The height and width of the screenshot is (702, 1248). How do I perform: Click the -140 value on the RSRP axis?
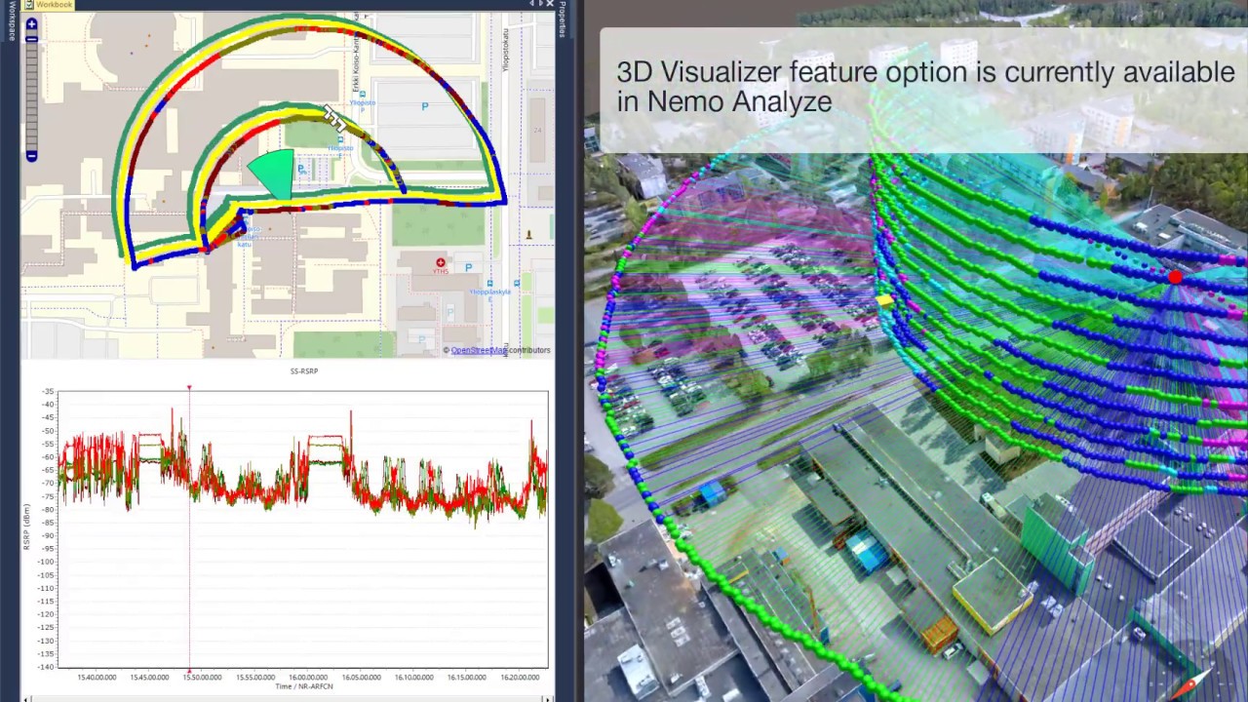[x=47, y=667]
